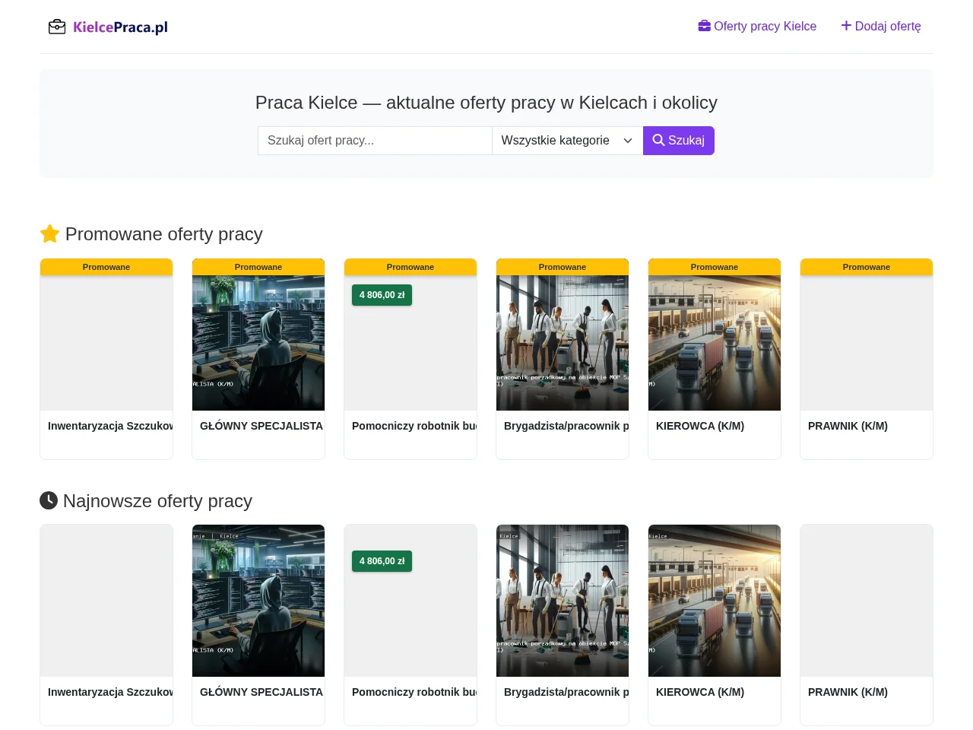This screenshot has height=730, width=973.
Task: Click Promowane badge on Inwentaryzacja card
Action: point(106,267)
